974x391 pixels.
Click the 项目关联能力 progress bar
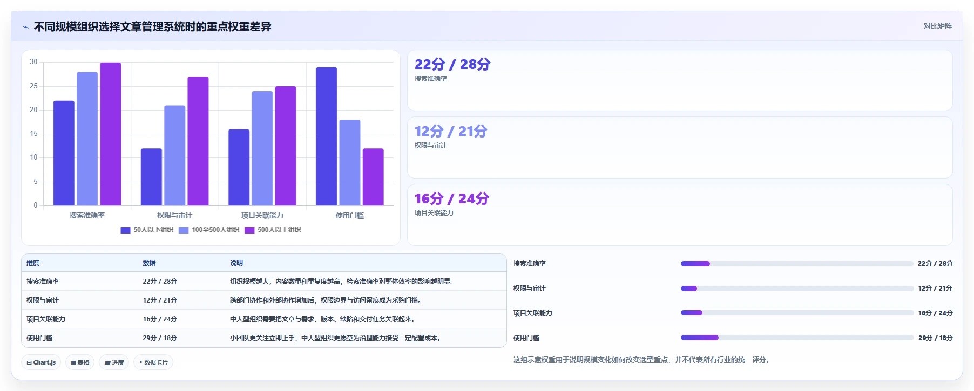[x=797, y=313]
